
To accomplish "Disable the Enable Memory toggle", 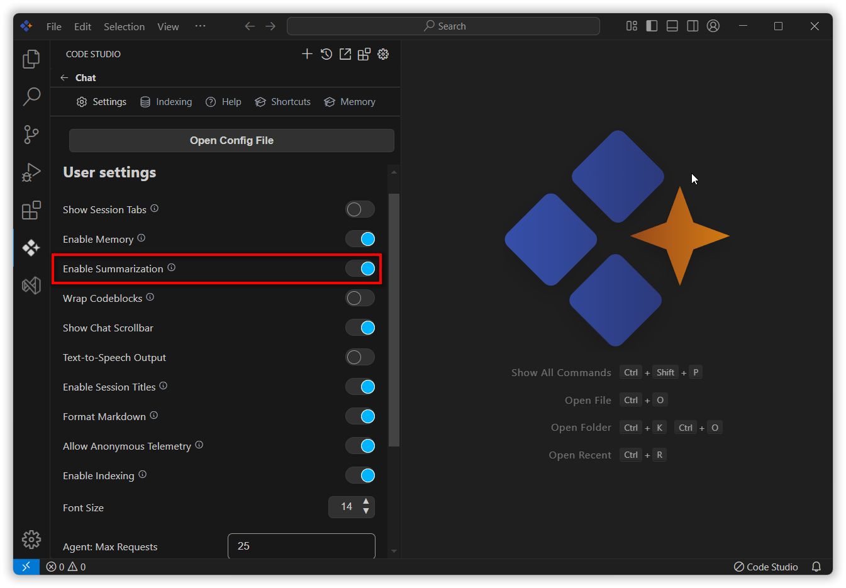I will (x=360, y=239).
